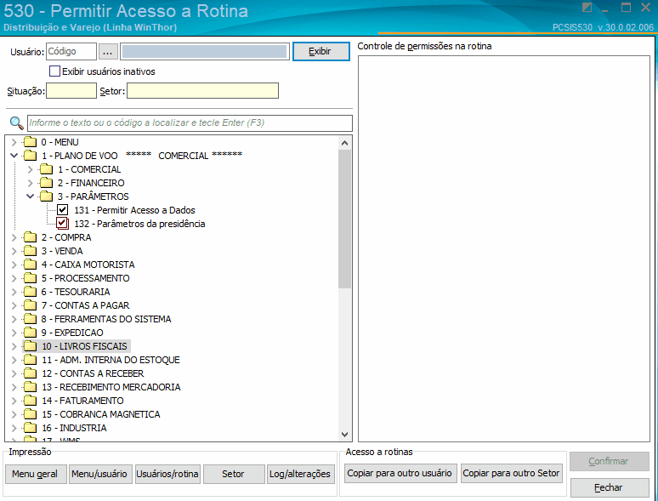Click folder icon of 16 - INDUSTRIA

coord(31,428)
